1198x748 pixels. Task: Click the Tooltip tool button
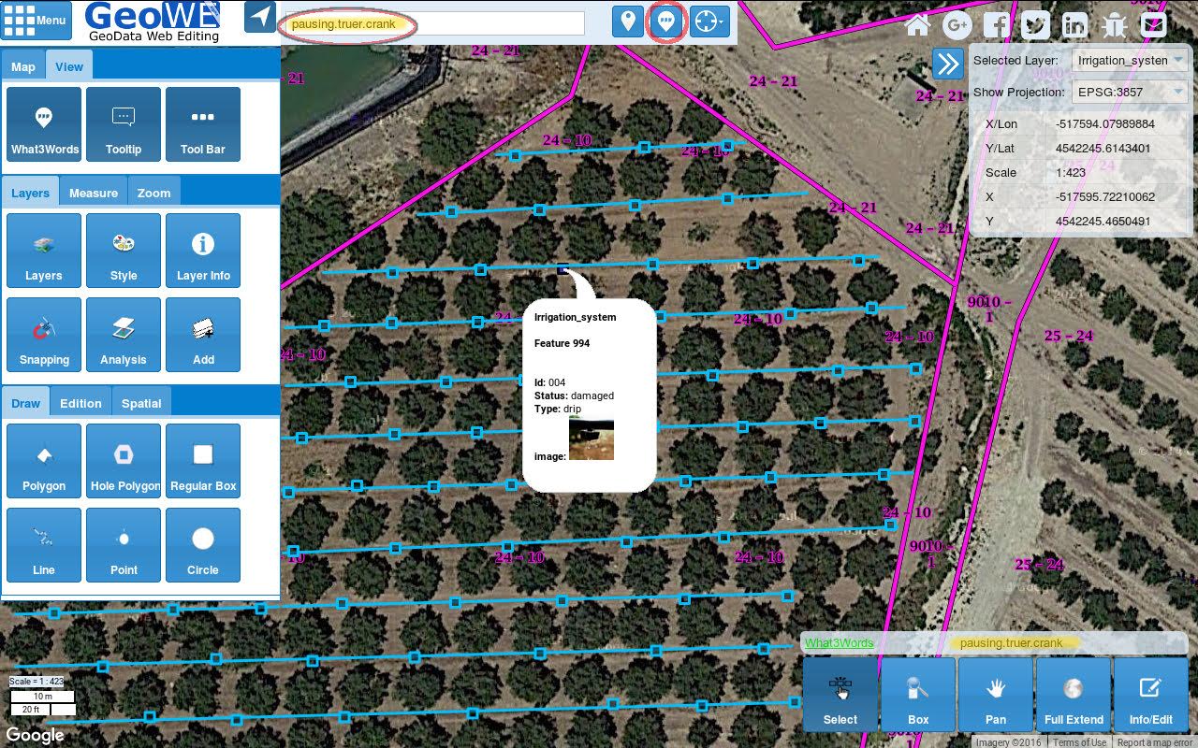pos(124,124)
